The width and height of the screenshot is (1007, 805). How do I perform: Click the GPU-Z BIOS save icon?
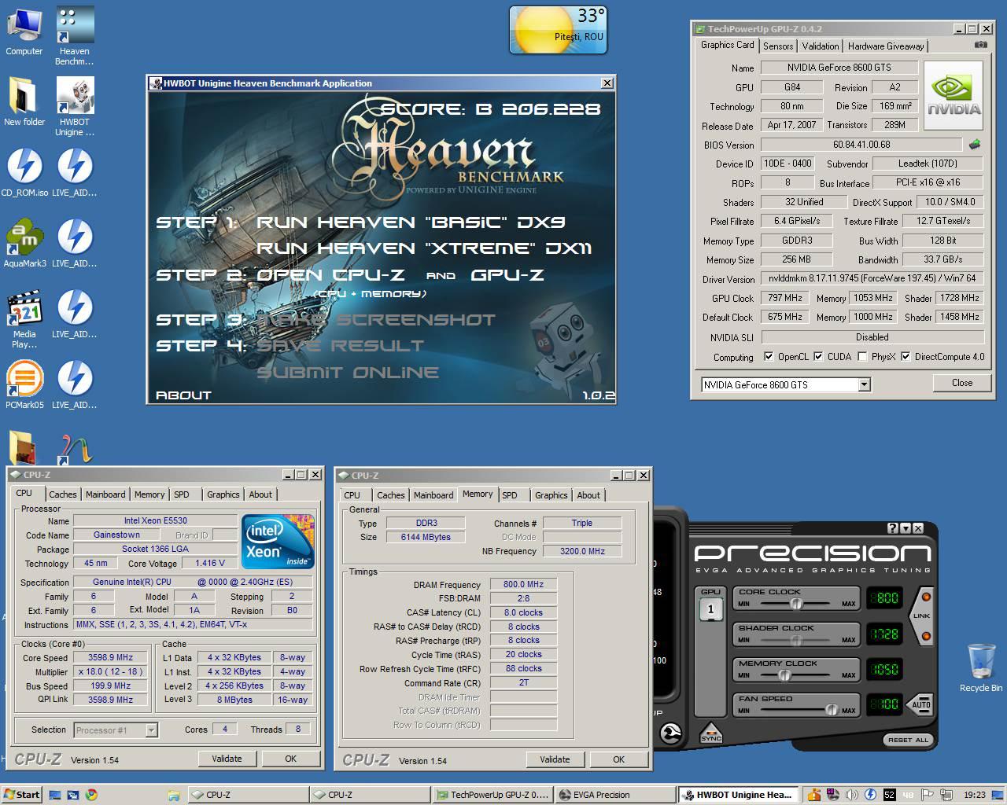click(x=975, y=145)
